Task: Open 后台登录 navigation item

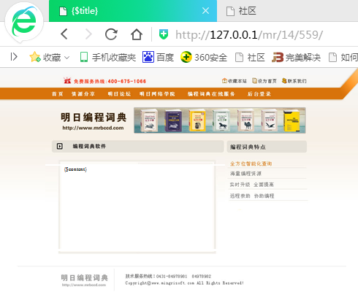Action: point(259,94)
